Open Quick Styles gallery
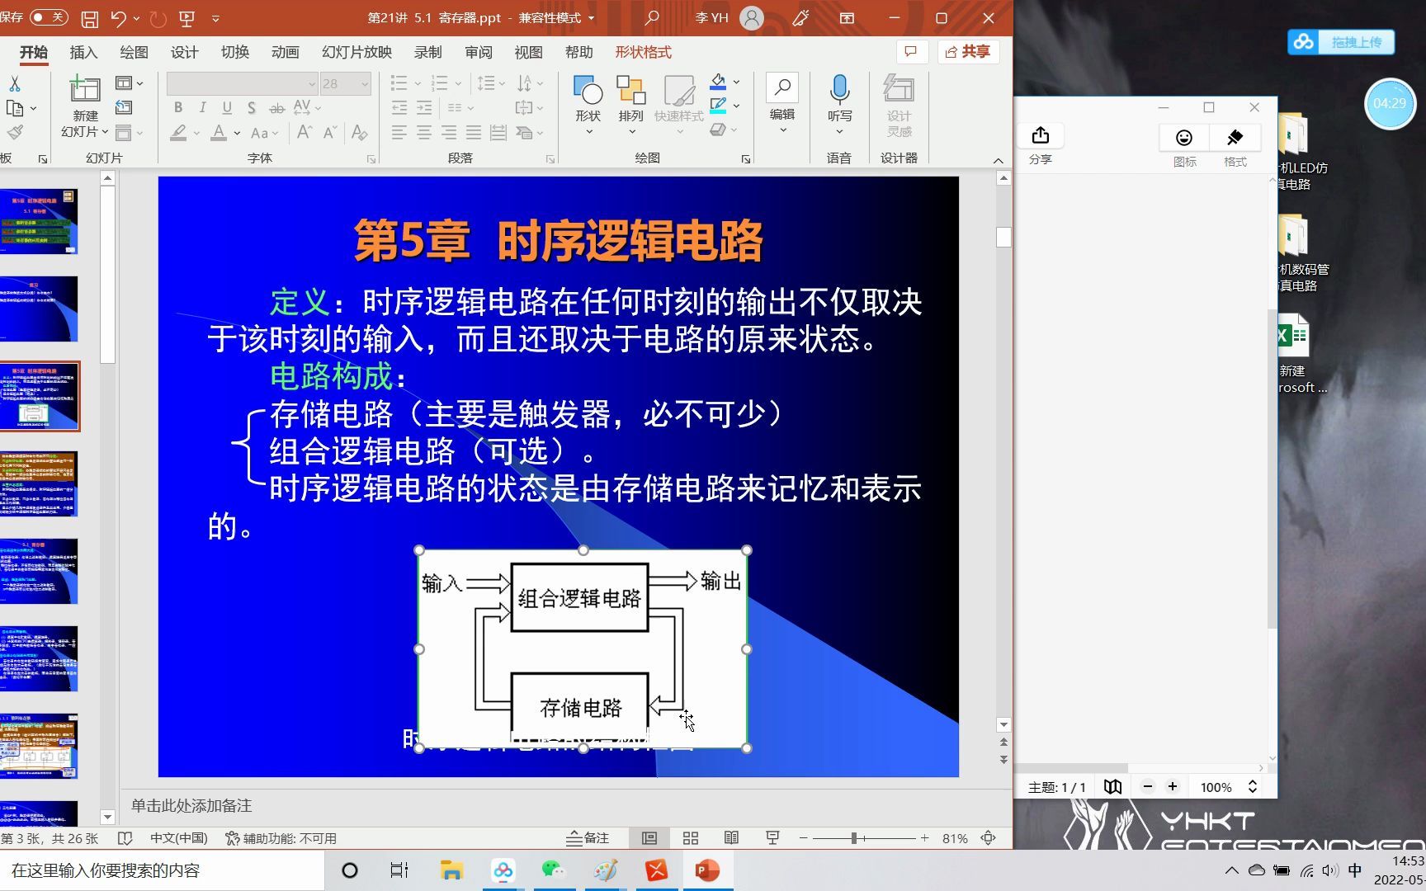The width and height of the screenshot is (1426, 891). pos(678,106)
